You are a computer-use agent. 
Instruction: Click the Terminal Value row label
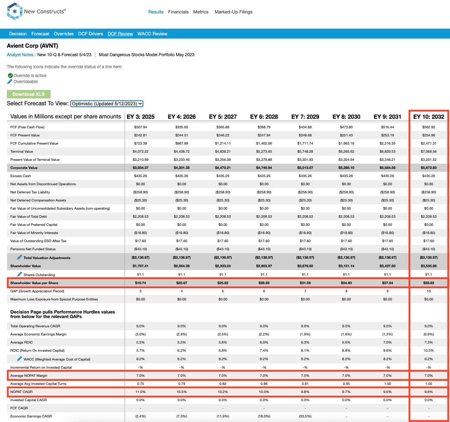pyautogui.click(x=22, y=152)
